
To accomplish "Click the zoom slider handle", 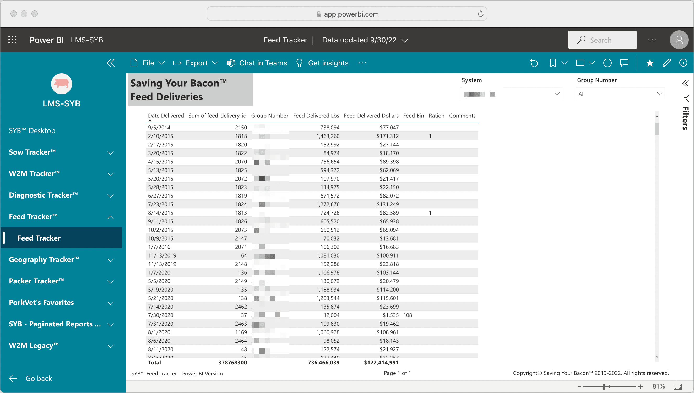I will click(604, 386).
